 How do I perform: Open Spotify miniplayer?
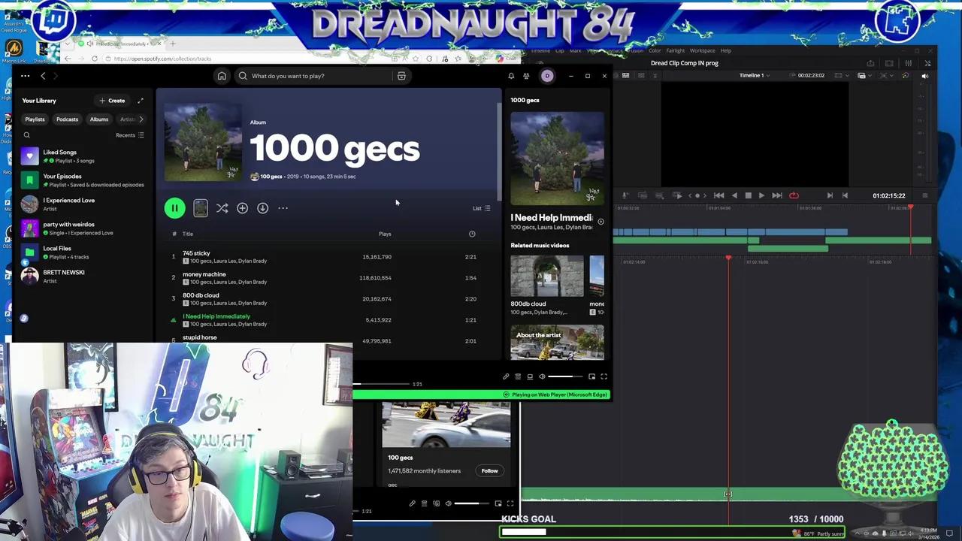tap(591, 376)
